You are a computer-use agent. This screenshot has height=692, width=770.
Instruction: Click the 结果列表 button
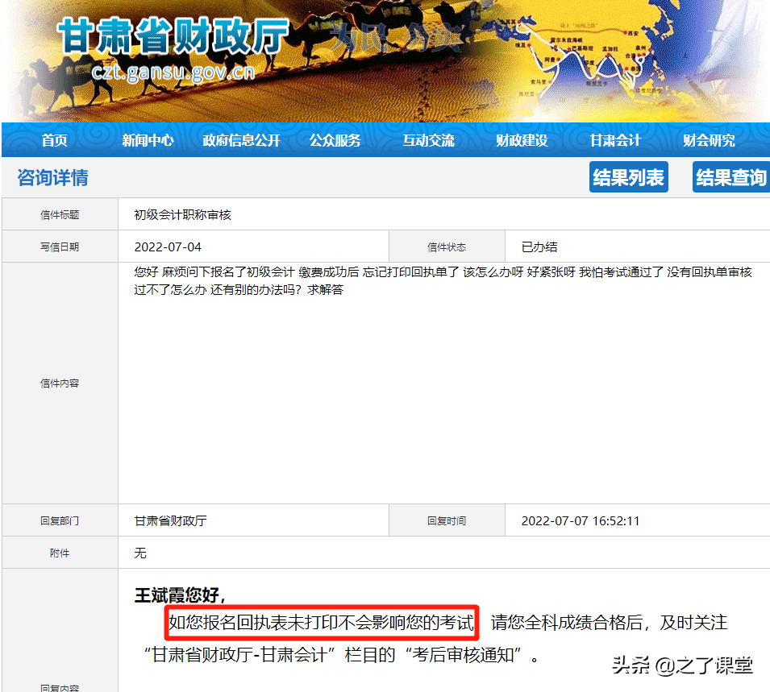click(x=628, y=177)
